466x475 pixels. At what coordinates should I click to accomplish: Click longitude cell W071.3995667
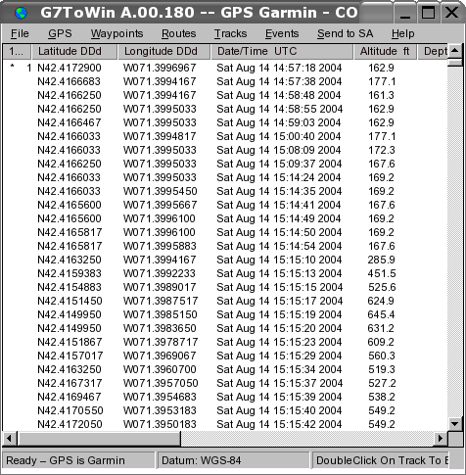pos(161,205)
